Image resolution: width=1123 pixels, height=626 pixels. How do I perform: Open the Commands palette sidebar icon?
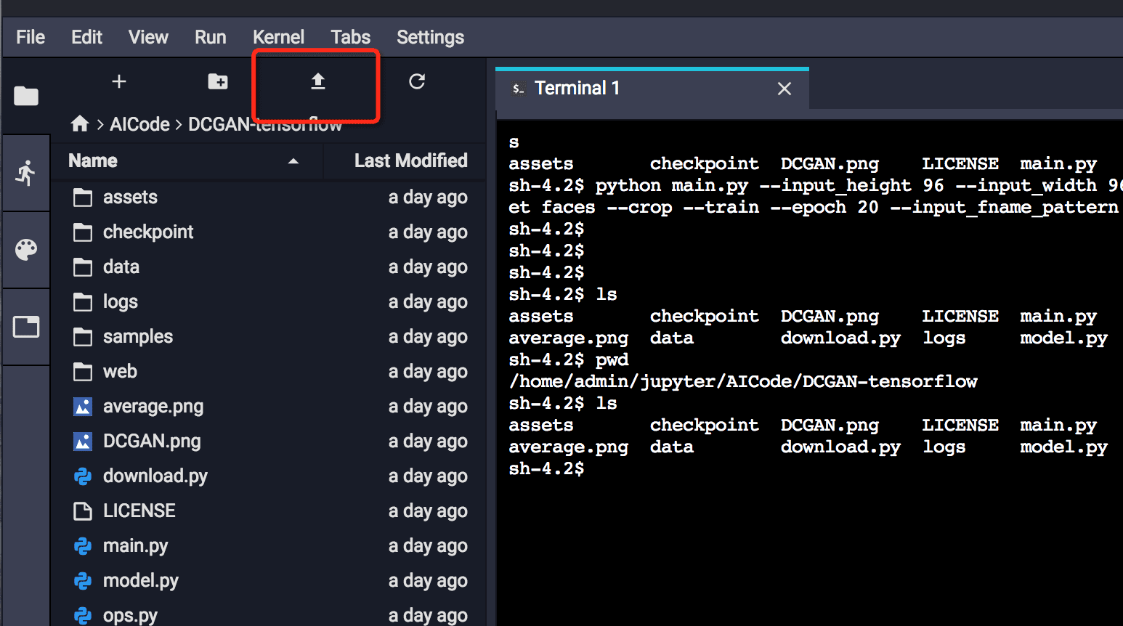coord(26,250)
